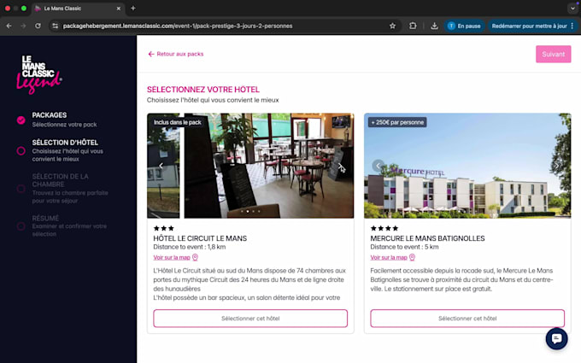Open the chat bubble widget
This screenshot has width=581, height=363.
[556, 338]
